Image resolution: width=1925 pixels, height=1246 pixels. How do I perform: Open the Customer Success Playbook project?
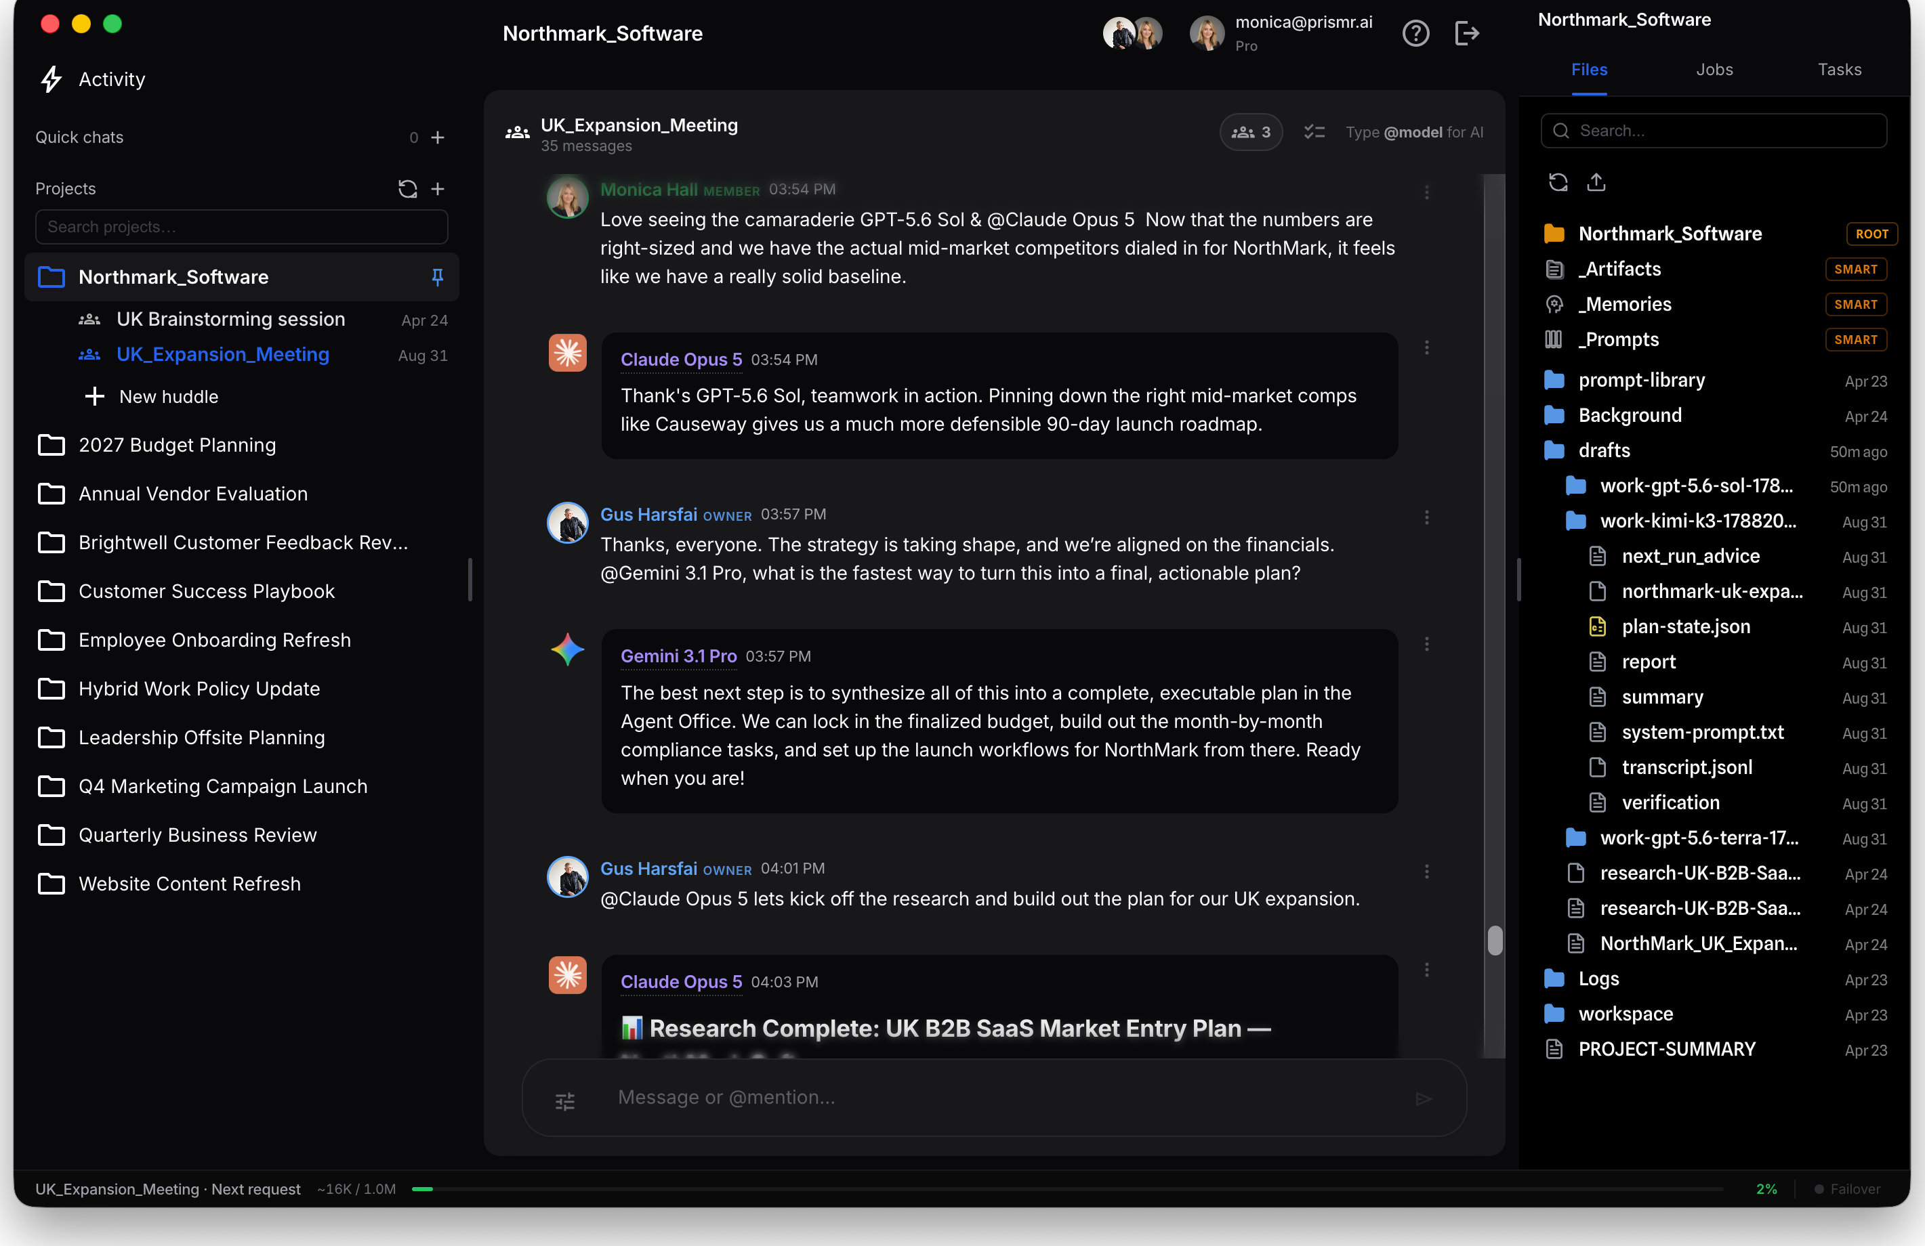point(206,592)
